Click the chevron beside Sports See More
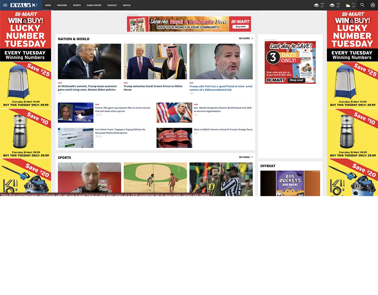 (x=252, y=157)
